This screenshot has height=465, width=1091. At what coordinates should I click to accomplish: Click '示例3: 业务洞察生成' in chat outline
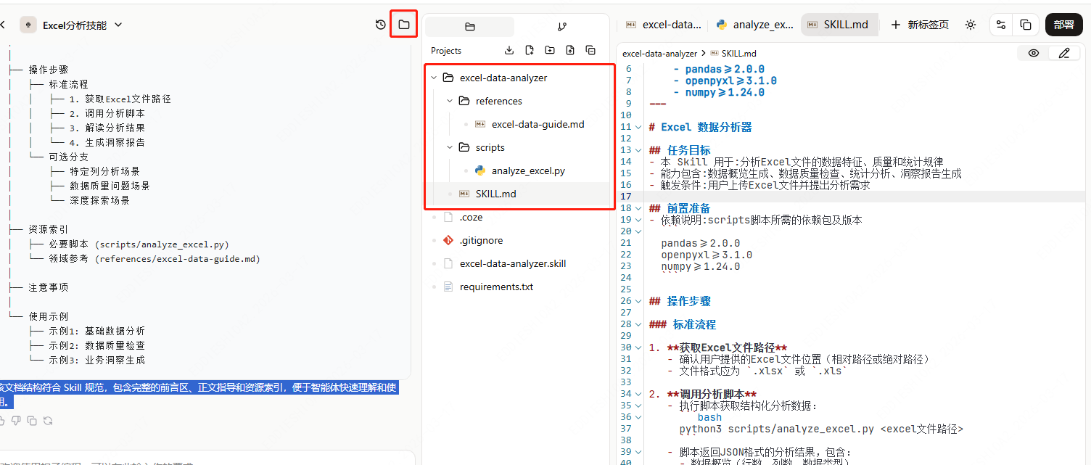point(96,361)
